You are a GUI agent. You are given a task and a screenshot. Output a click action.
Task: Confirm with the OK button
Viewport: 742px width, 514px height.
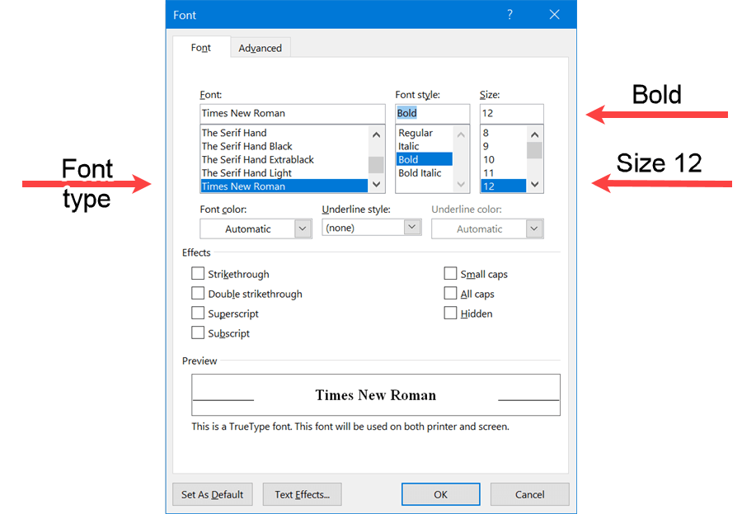pos(440,494)
